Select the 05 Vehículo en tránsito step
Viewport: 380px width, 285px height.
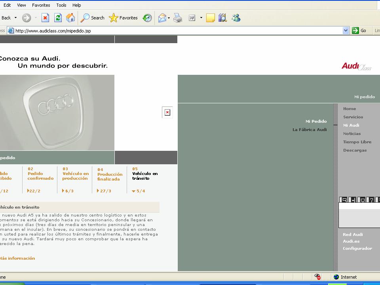pos(145,174)
